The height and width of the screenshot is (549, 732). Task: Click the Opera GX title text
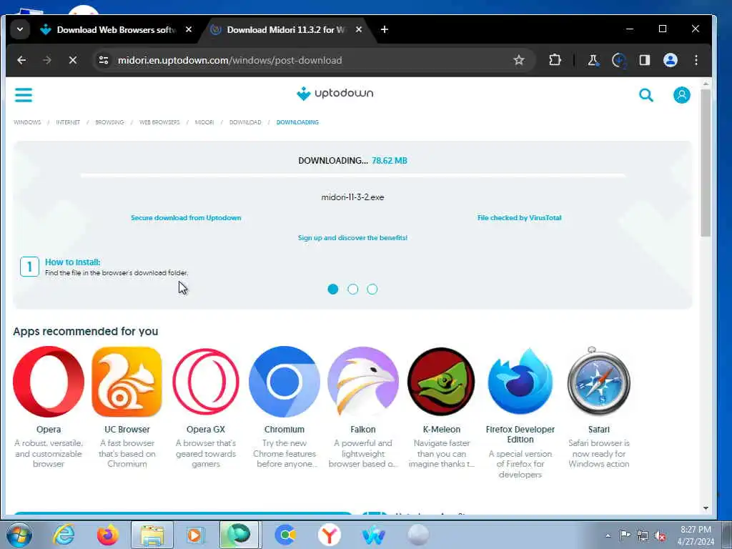[x=205, y=429]
